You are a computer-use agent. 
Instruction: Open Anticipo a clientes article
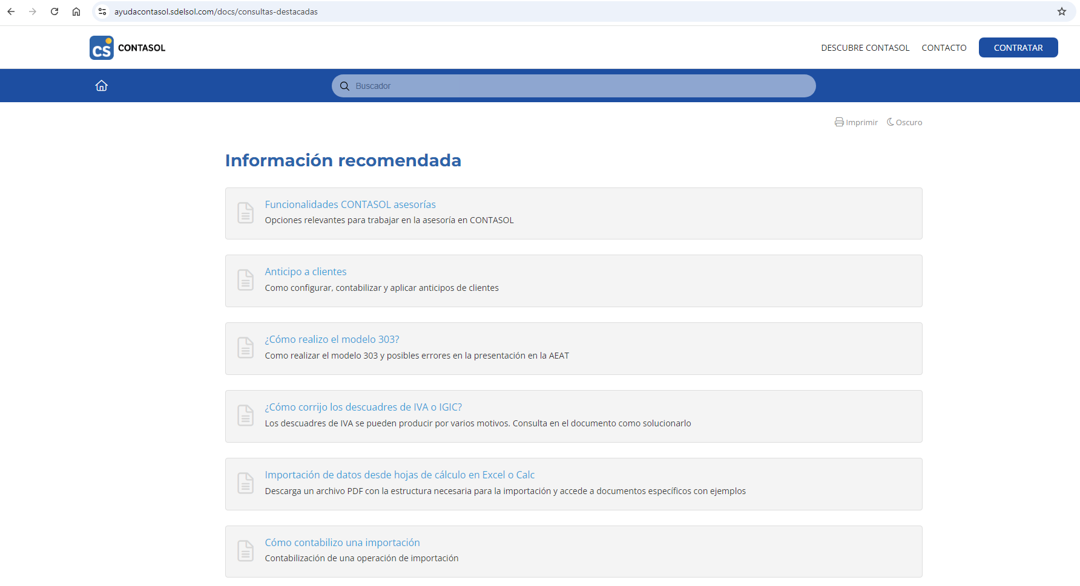[x=306, y=272]
